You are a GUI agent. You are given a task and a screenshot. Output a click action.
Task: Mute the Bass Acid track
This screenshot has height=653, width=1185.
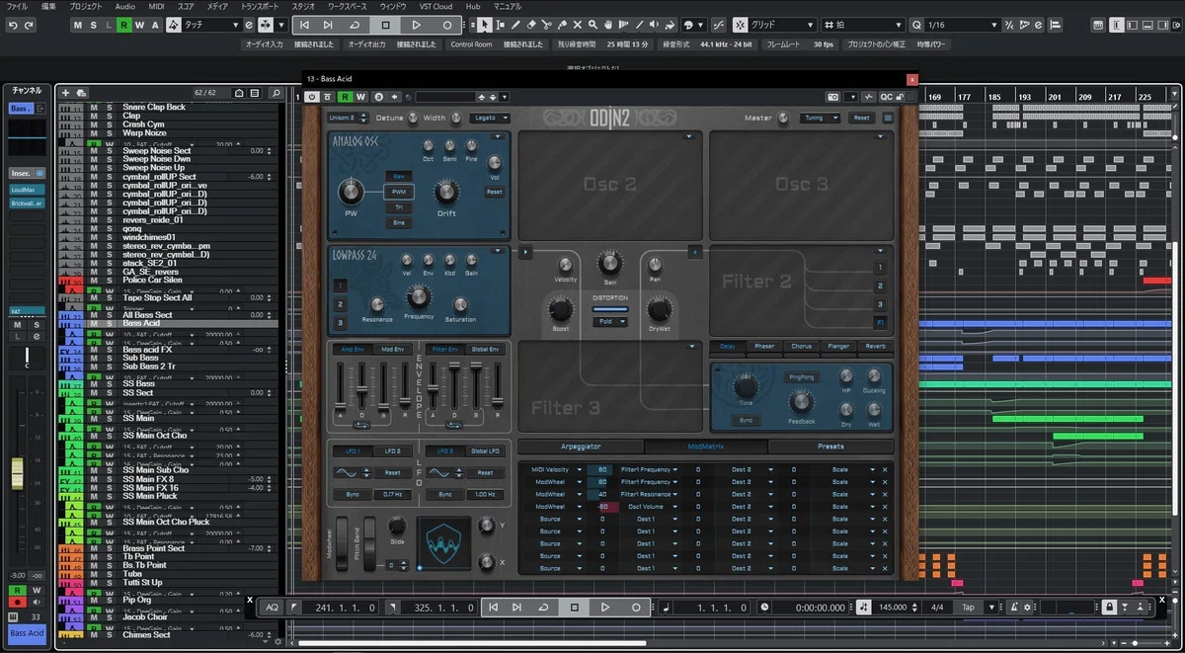point(95,323)
